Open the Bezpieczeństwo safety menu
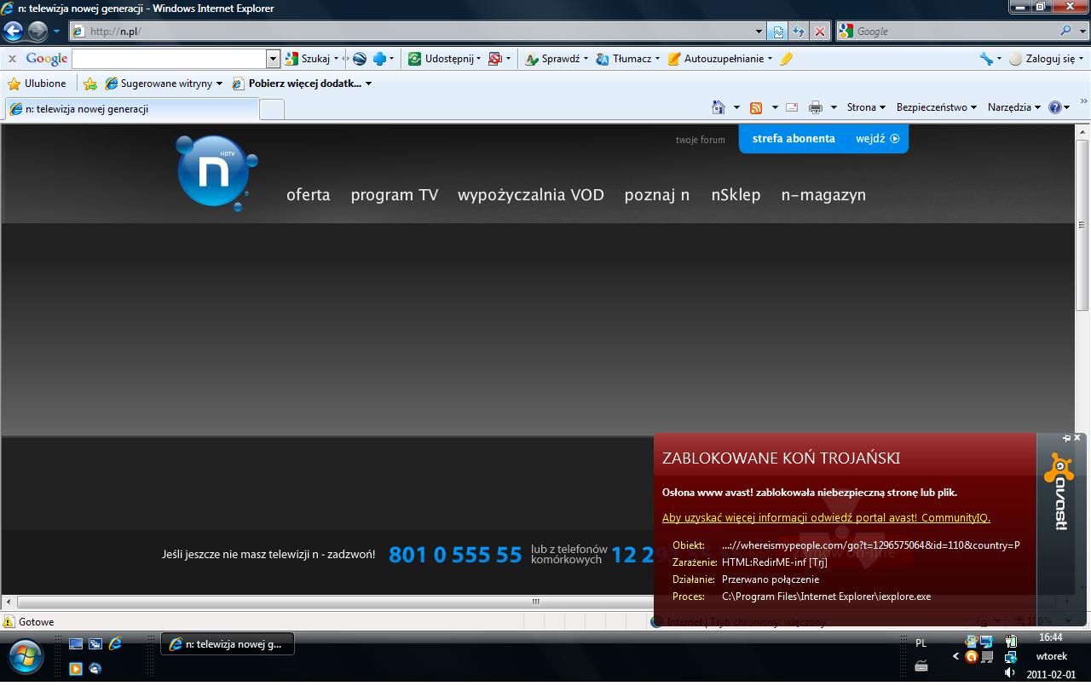This screenshot has height=686, width=1091. click(936, 107)
